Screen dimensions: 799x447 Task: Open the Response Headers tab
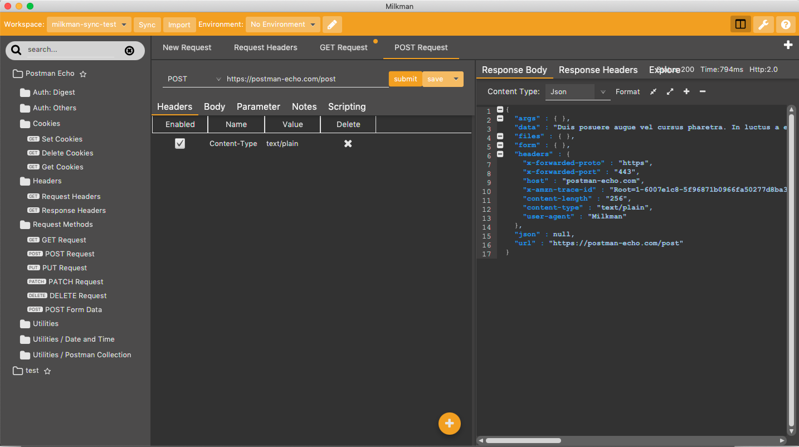[x=598, y=70]
